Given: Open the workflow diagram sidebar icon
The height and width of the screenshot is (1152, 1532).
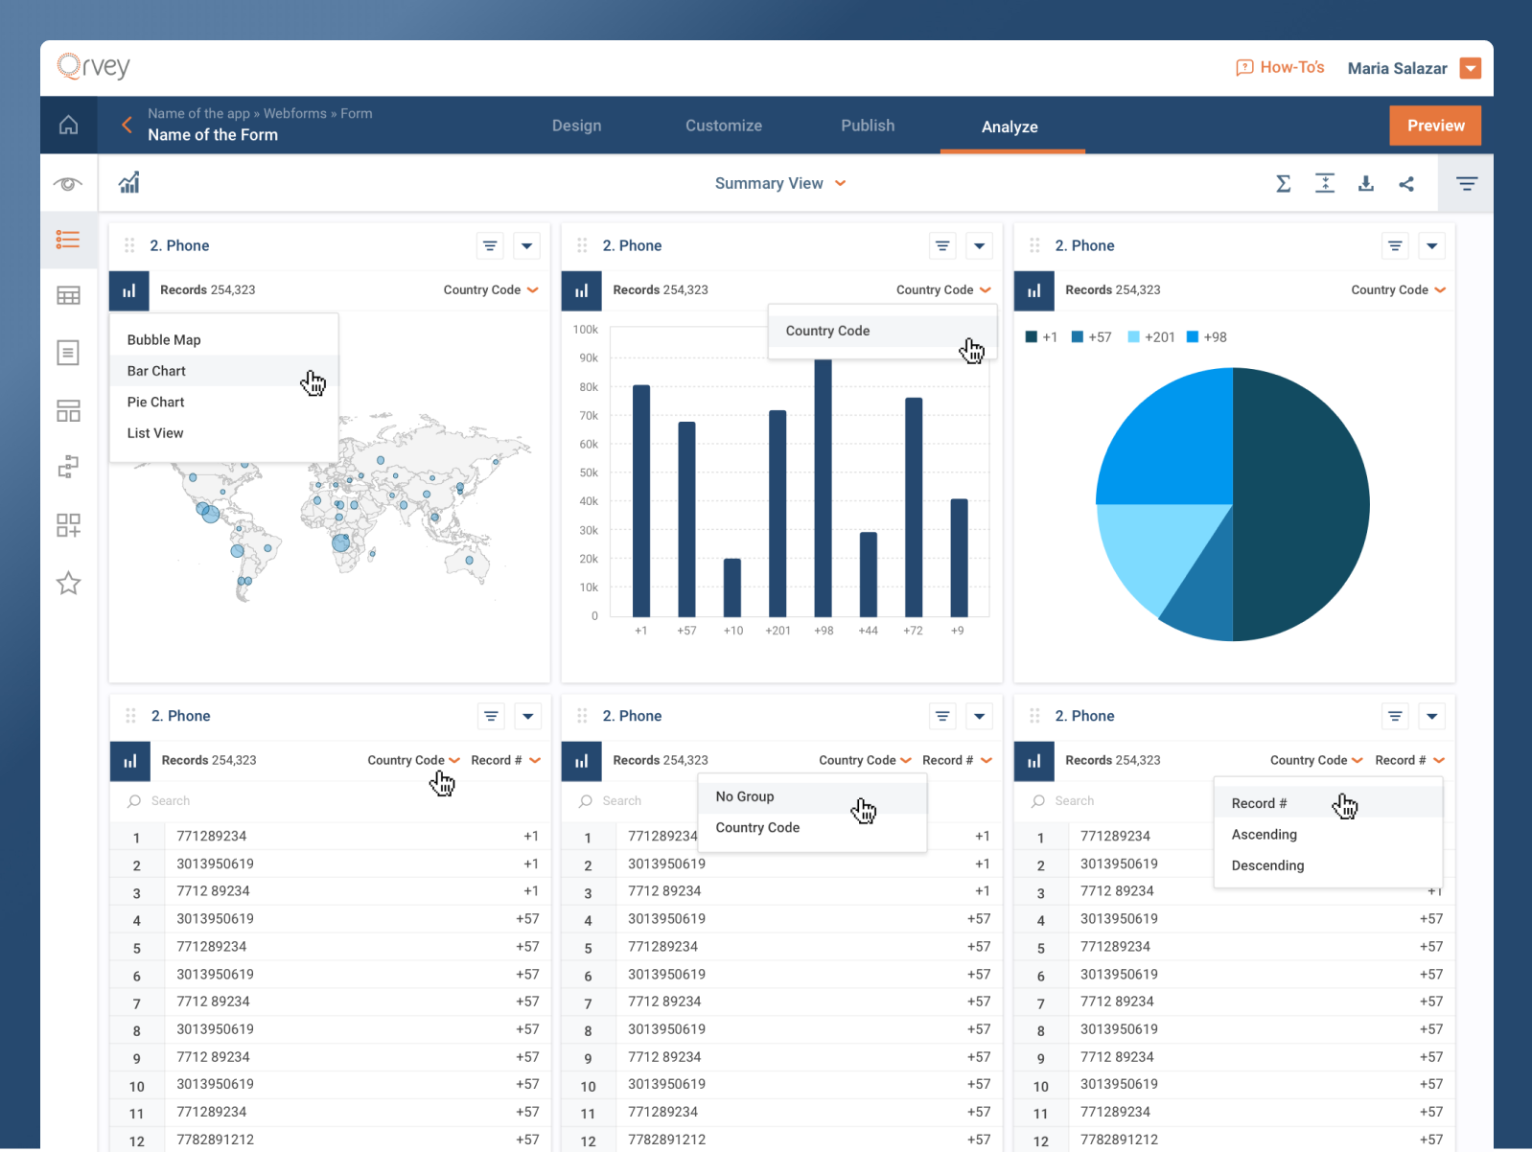Looking at the screenshot, I should pyautogui.click(x=68, y=467).
